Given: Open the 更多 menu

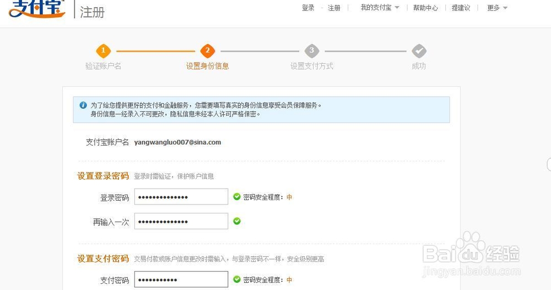Looking at the screenshot, I should tap(493, 8).
